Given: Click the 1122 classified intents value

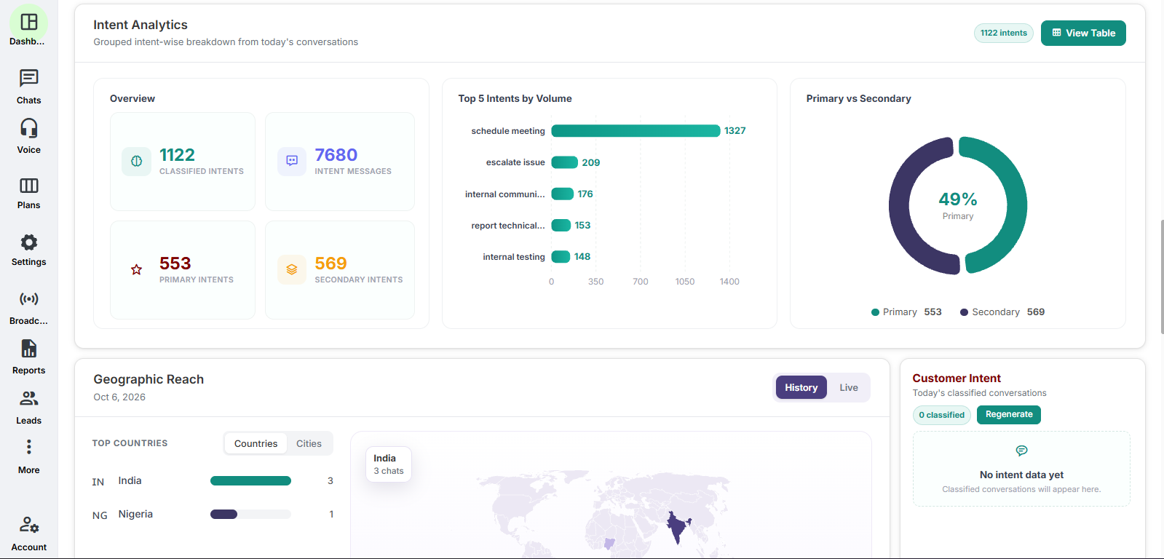Looking at the screenshot, I should point(177,155).
